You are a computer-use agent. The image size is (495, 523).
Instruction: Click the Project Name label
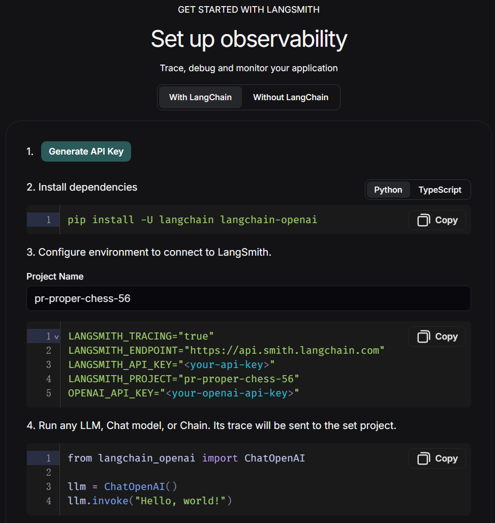(55, 276)
